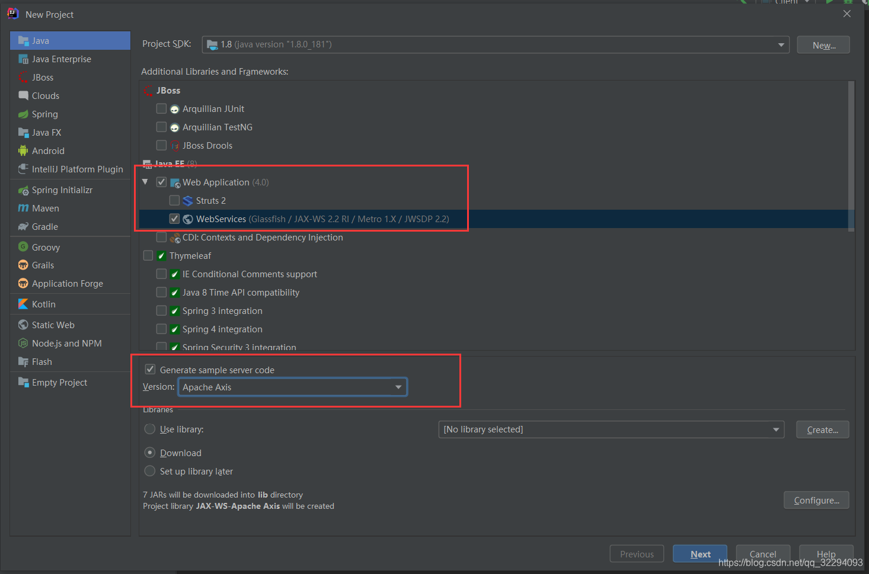Click the Help button
Viewport: 869px width, 574px height.
(x=826, y=554)
